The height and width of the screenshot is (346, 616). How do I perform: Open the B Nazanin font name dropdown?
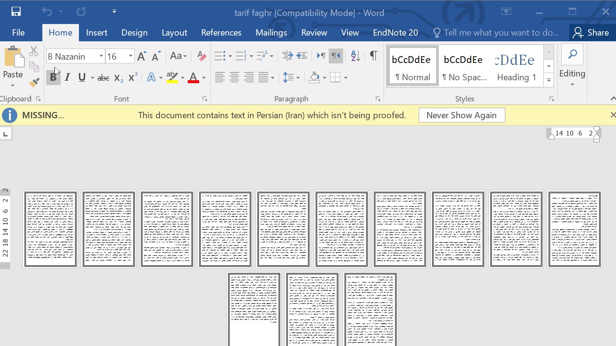(101, 57)
